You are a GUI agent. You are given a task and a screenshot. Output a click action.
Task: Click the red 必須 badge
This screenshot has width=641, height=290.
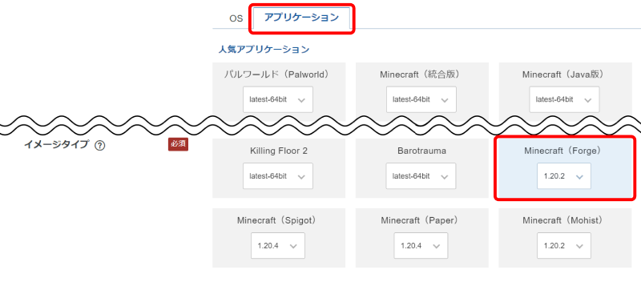[x=178, y=144]
